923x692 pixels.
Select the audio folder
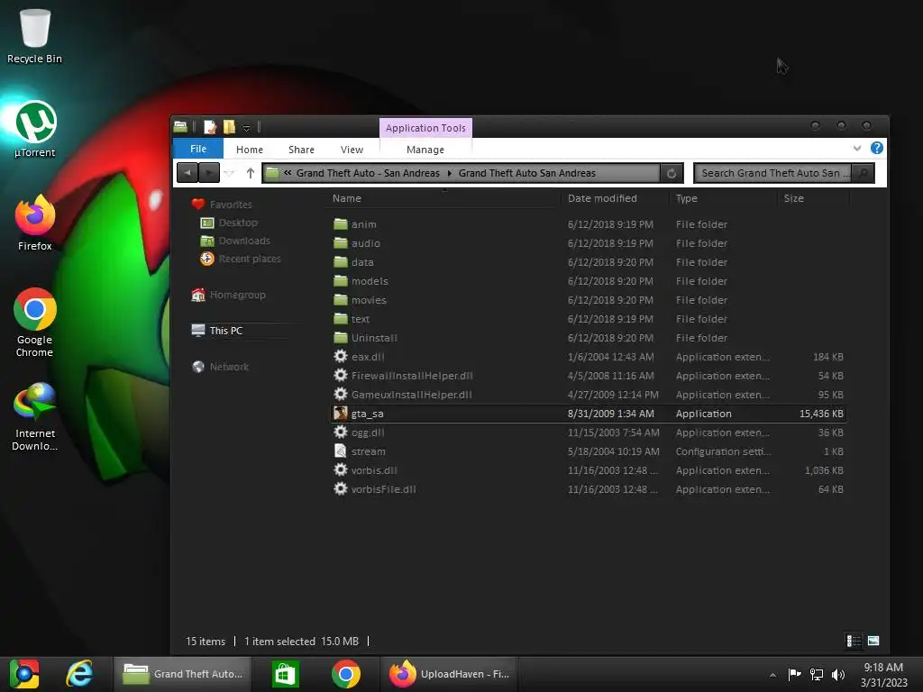[589, 243]
